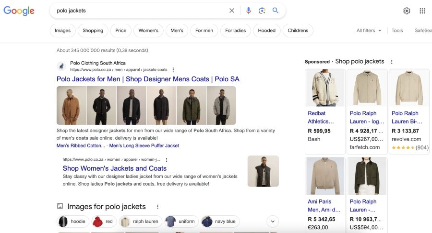Screen dimensions: 432x233
Task: Open the three-dot menu next to Sponsored heading
Action: coord(392,62)
